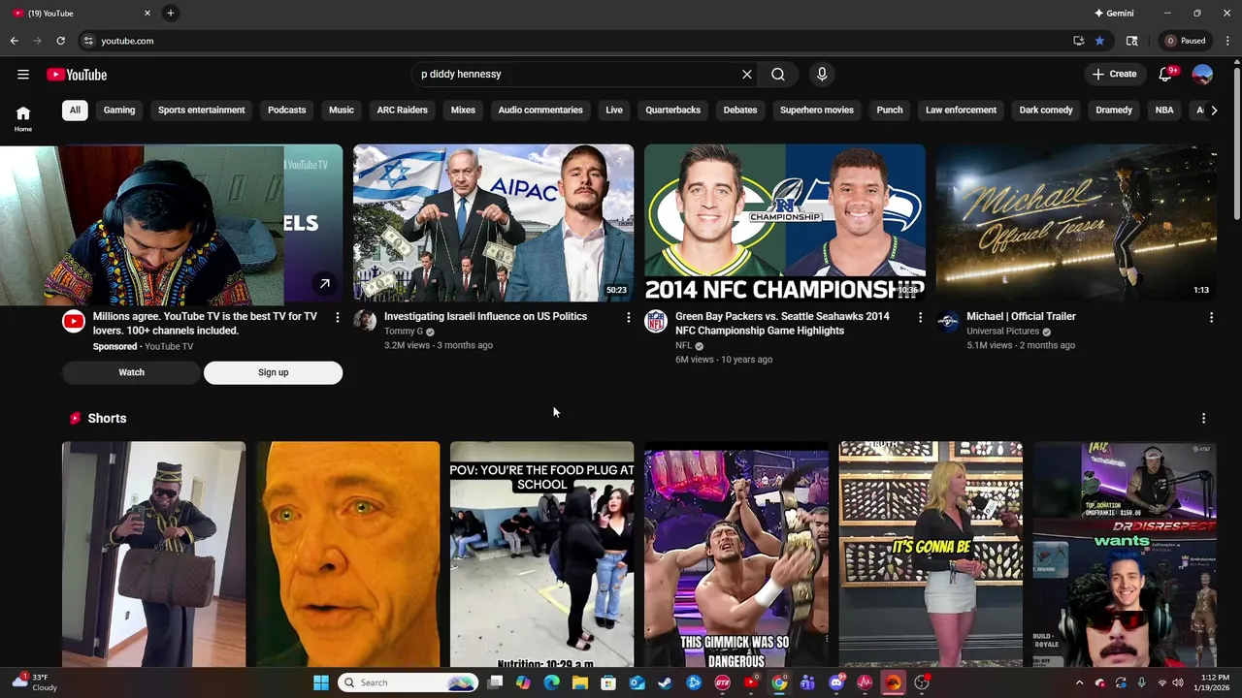Click the magnifying glass search button

coord(778,75)
